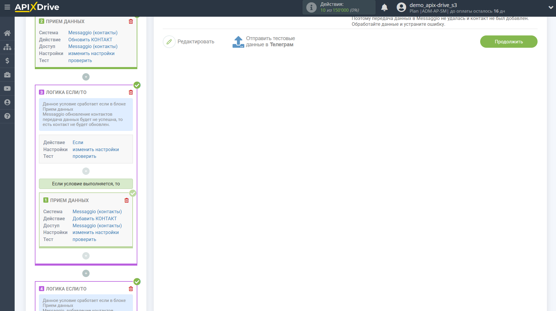The height and width of the screenshot is (311, 556).
Task: Open the connections sitemap sidebar icon
Action: click(7, 47)
